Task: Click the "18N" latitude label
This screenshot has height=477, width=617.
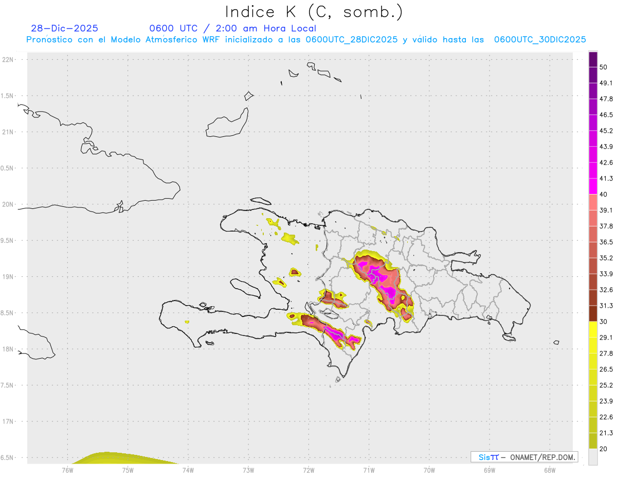Action: tap(8, 349)
